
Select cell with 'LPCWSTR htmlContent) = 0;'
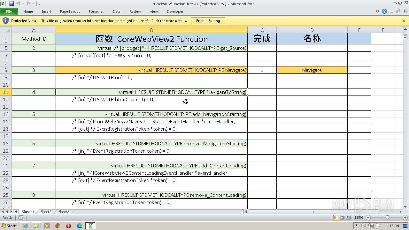tap(151, 99)
